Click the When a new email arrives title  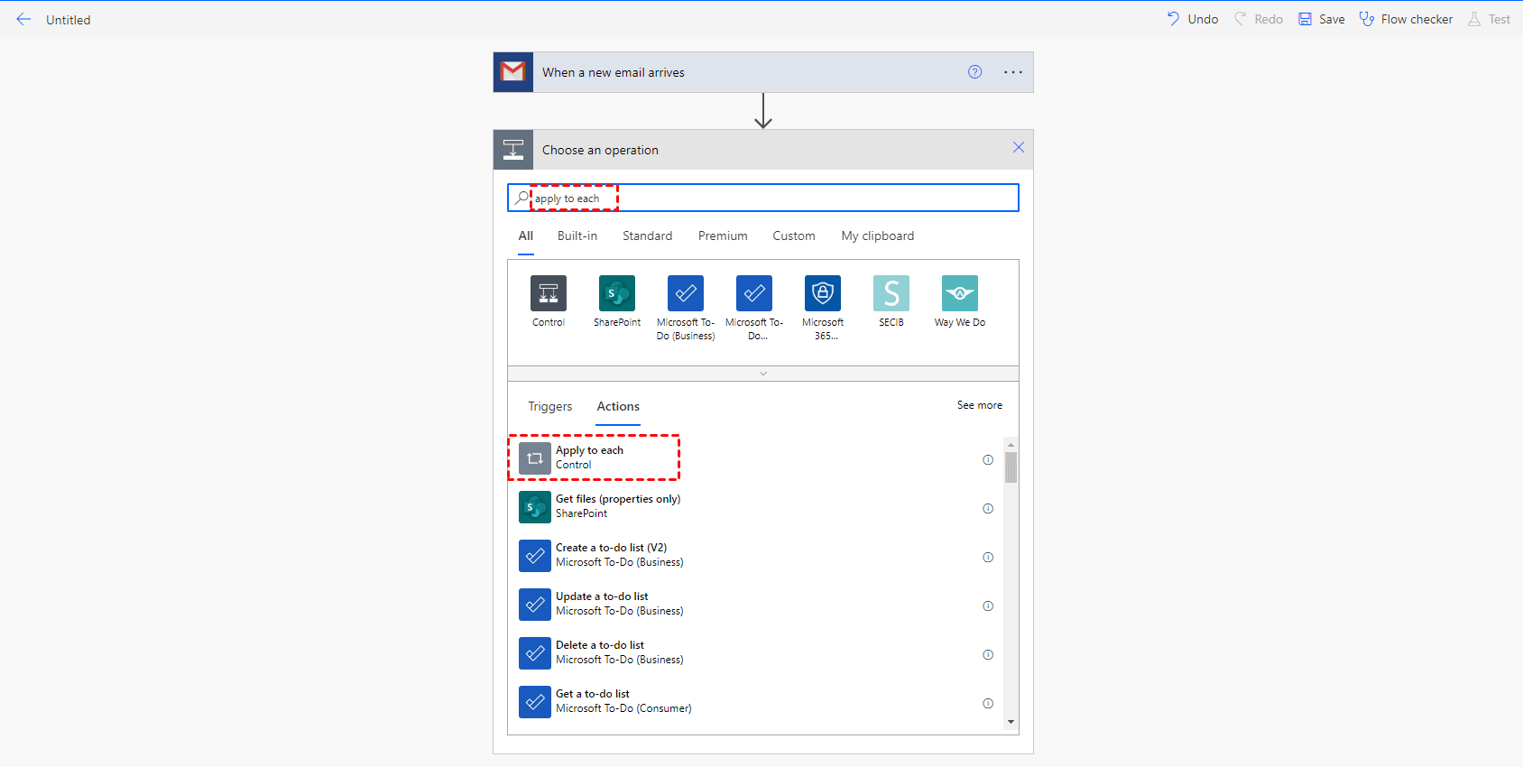614,72
